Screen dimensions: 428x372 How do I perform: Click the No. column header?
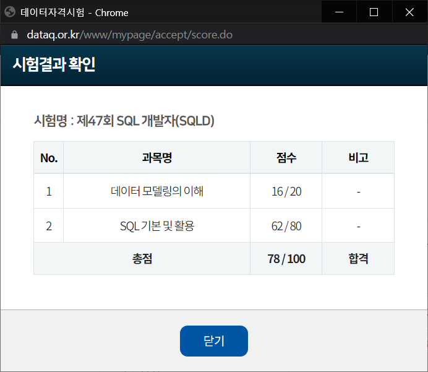(49, 158)
